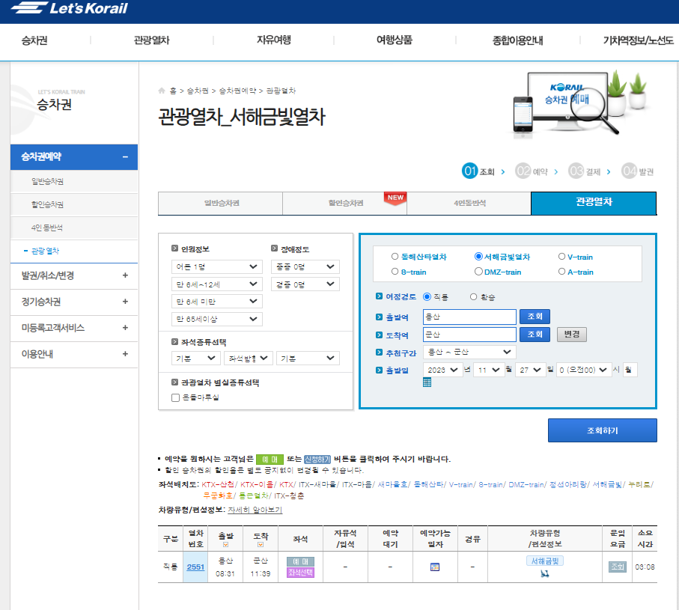This screenshot has width=679, height=610.
Task: Click the 변경 swap stations button
Action: (572, 335)
